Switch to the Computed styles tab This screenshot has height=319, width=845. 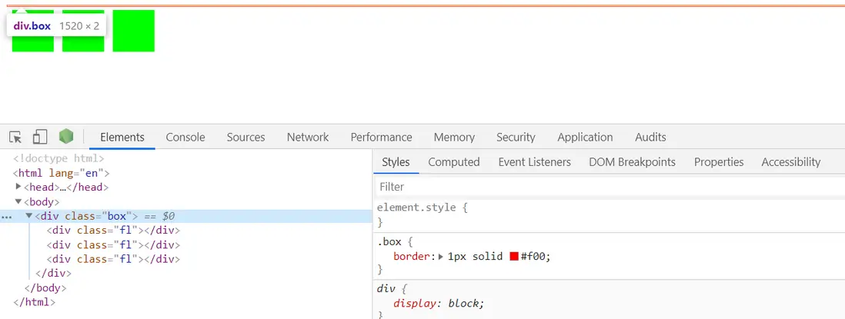454,162
